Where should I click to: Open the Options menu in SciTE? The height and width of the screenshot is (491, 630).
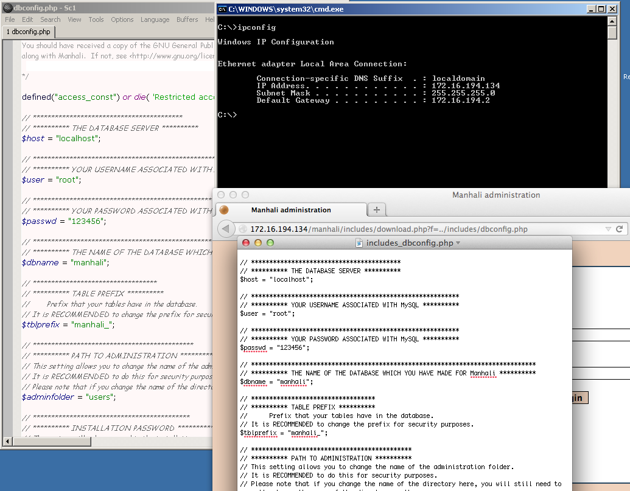pyautogui.click(x=122, y=19)
